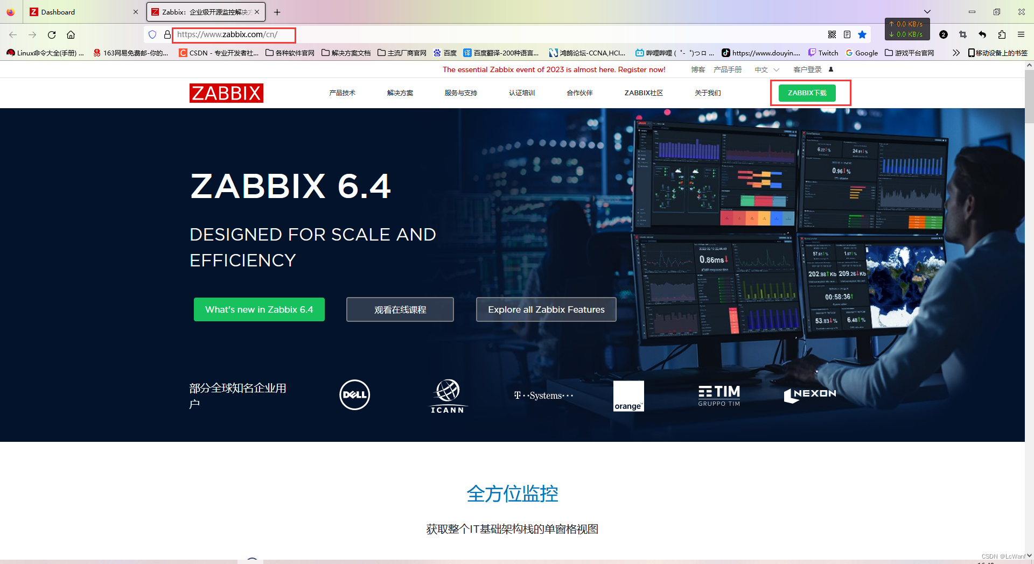The image size is (1034, 564).
Task: Open a new tab with plus button
Action: click(277, 12)
